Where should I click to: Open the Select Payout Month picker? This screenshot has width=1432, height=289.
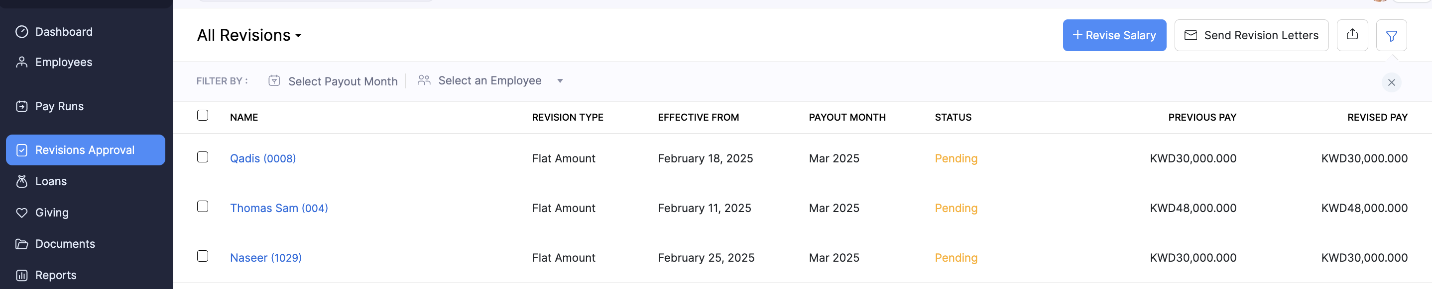point(334,81)
